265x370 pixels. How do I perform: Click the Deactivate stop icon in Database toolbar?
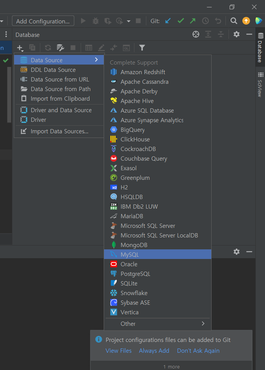(73, 48)
